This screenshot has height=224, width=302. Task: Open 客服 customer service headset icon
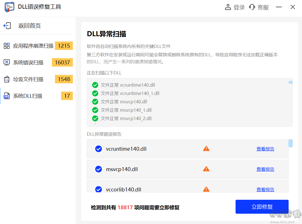pyautogui.click(x=252, y=7)
